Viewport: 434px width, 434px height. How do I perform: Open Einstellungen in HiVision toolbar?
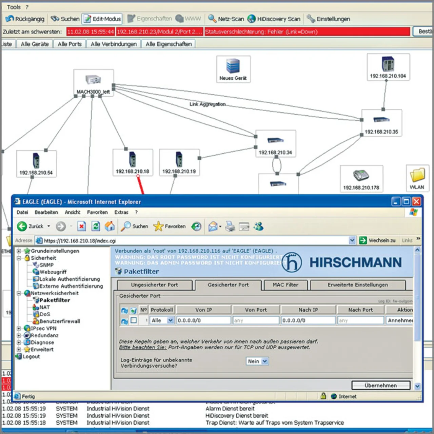311,19
